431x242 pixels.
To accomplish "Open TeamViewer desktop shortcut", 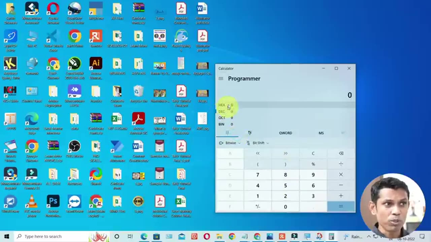I will point(74,204).
